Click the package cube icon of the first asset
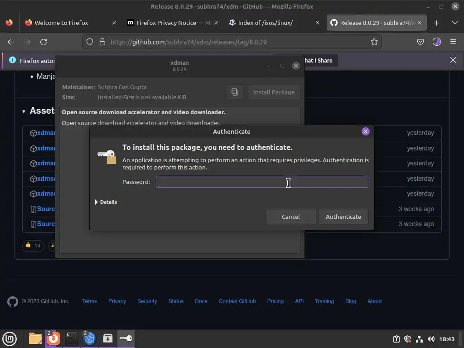 (x=33, y=133)
